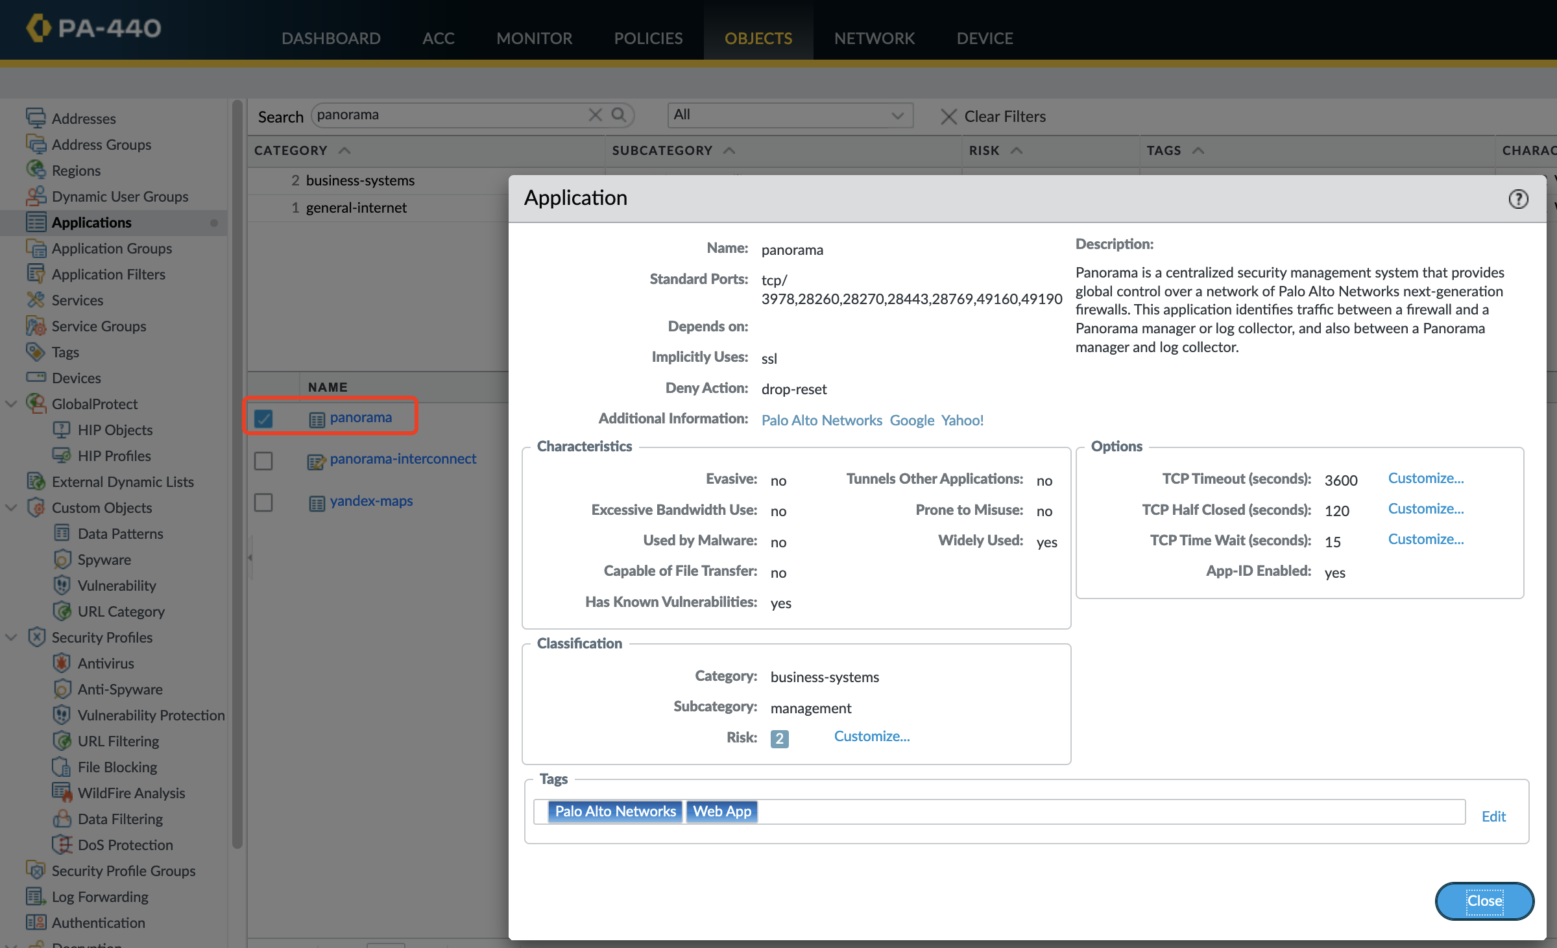
Task: Open the Dashboard tab
Action: coord(331,38)
